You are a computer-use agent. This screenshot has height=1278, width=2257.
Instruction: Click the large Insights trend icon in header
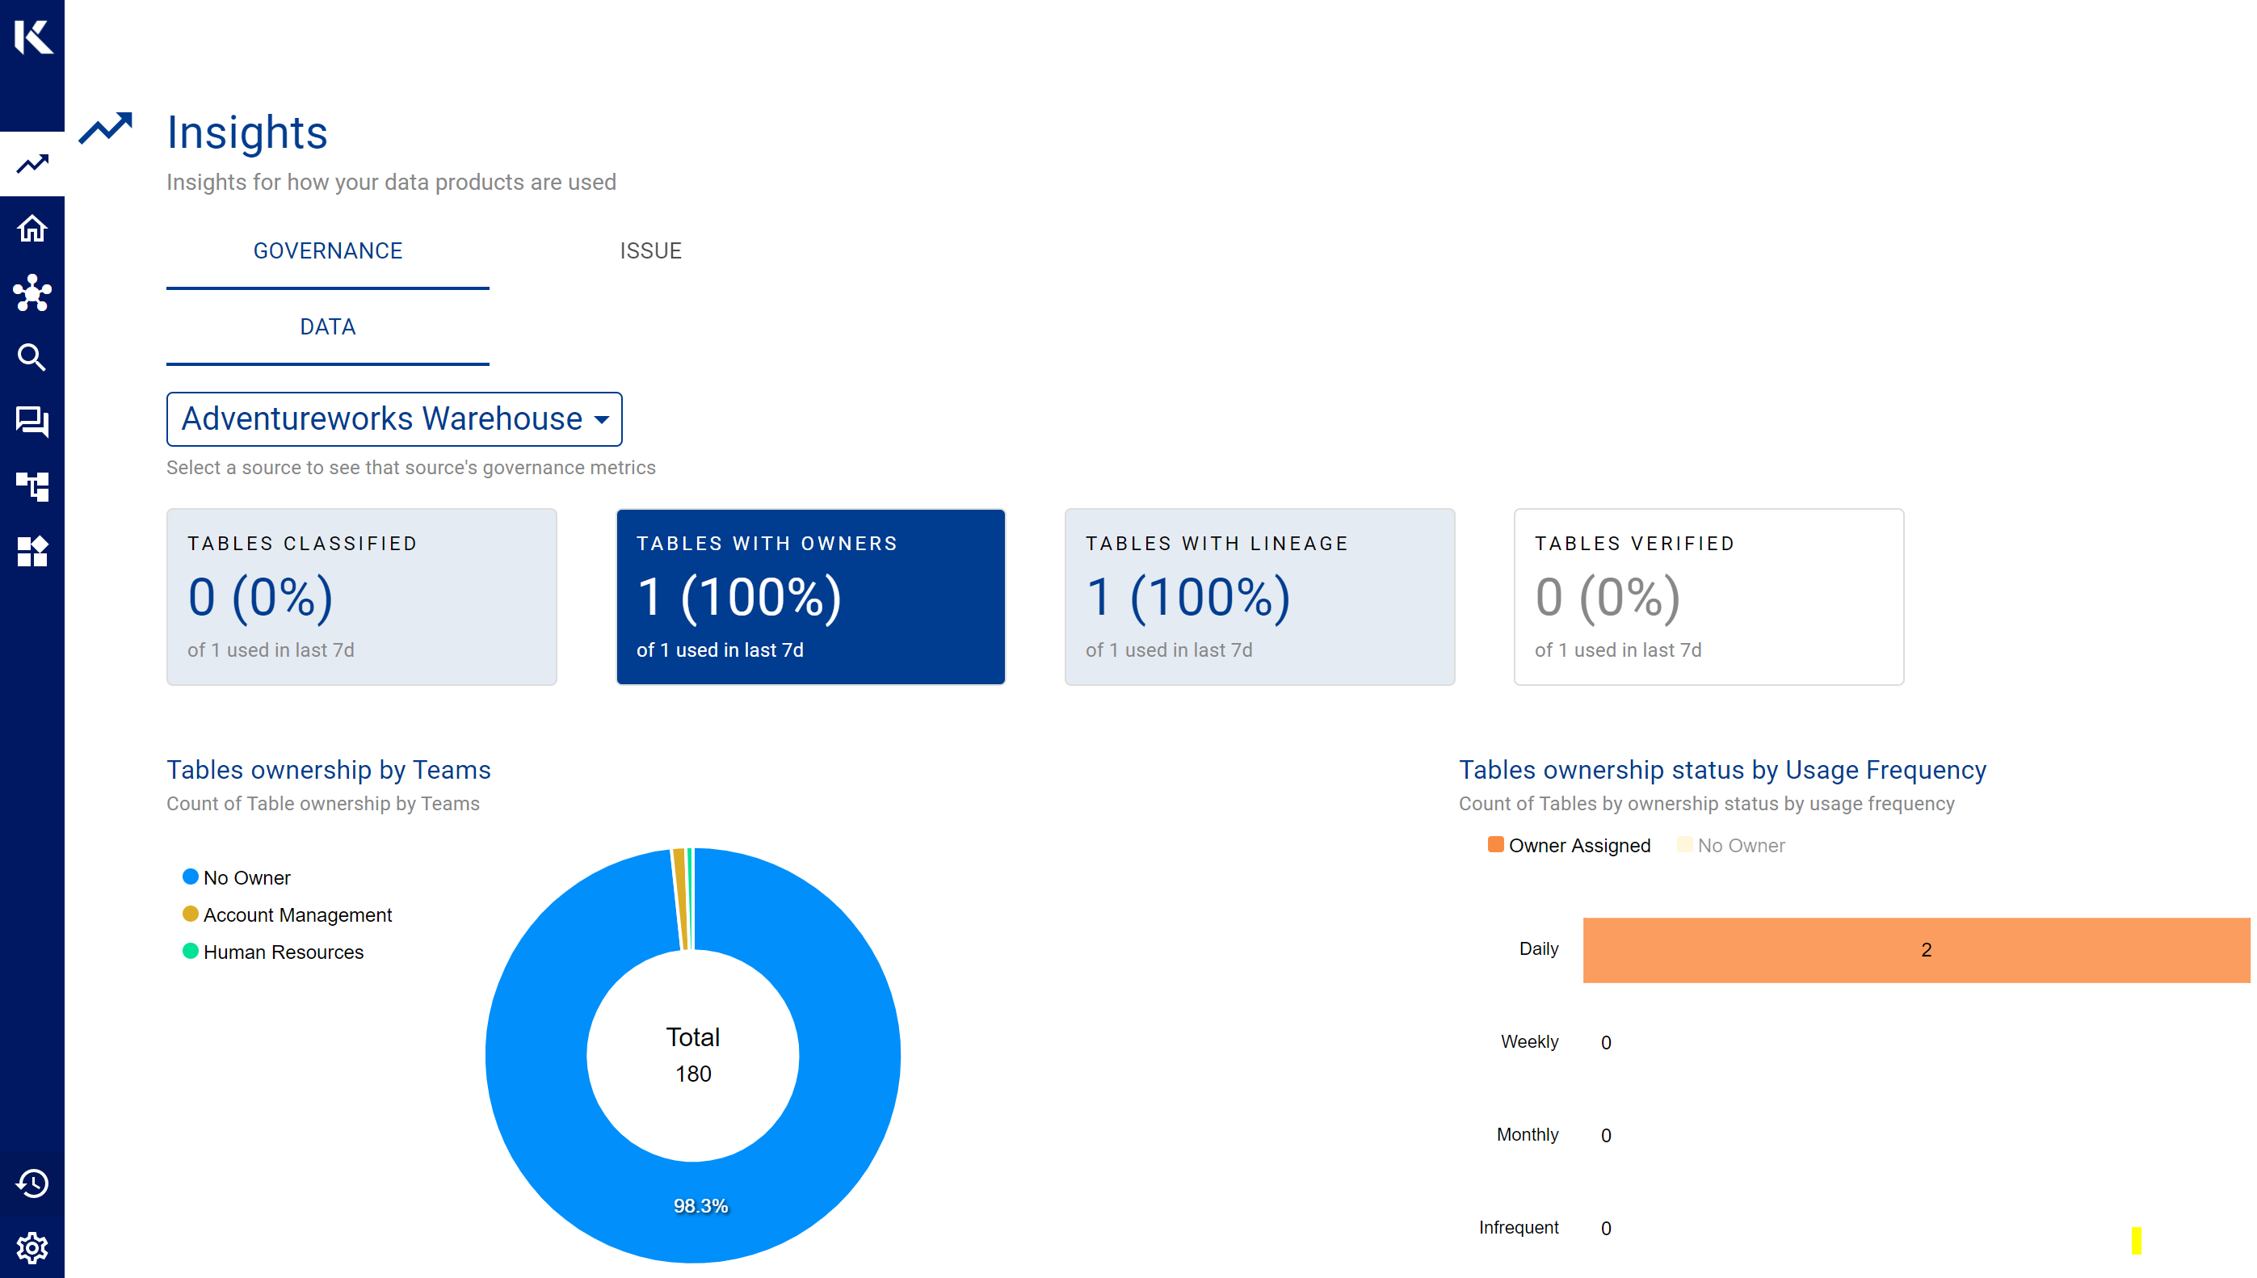point(105,128)
